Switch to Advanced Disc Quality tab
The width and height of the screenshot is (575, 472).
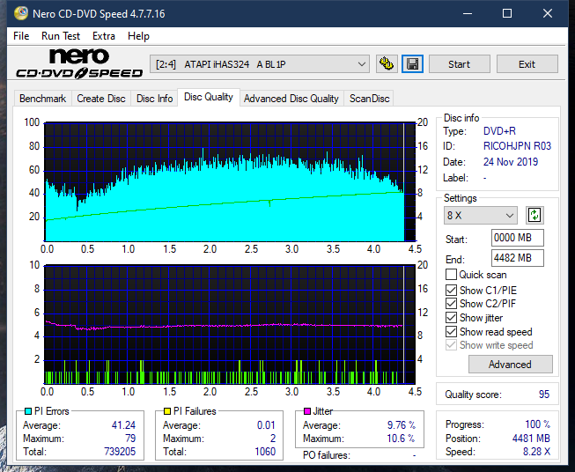coord(291,99)
